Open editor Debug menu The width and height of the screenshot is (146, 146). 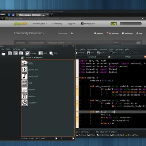[x=82, y=49]
